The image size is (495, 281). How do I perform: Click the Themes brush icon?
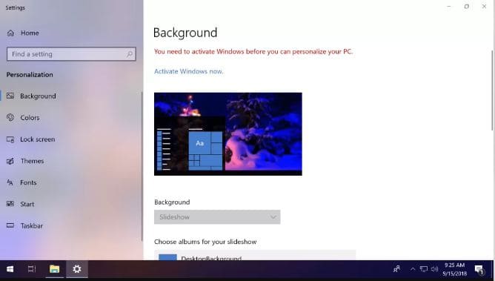point(10,161)
